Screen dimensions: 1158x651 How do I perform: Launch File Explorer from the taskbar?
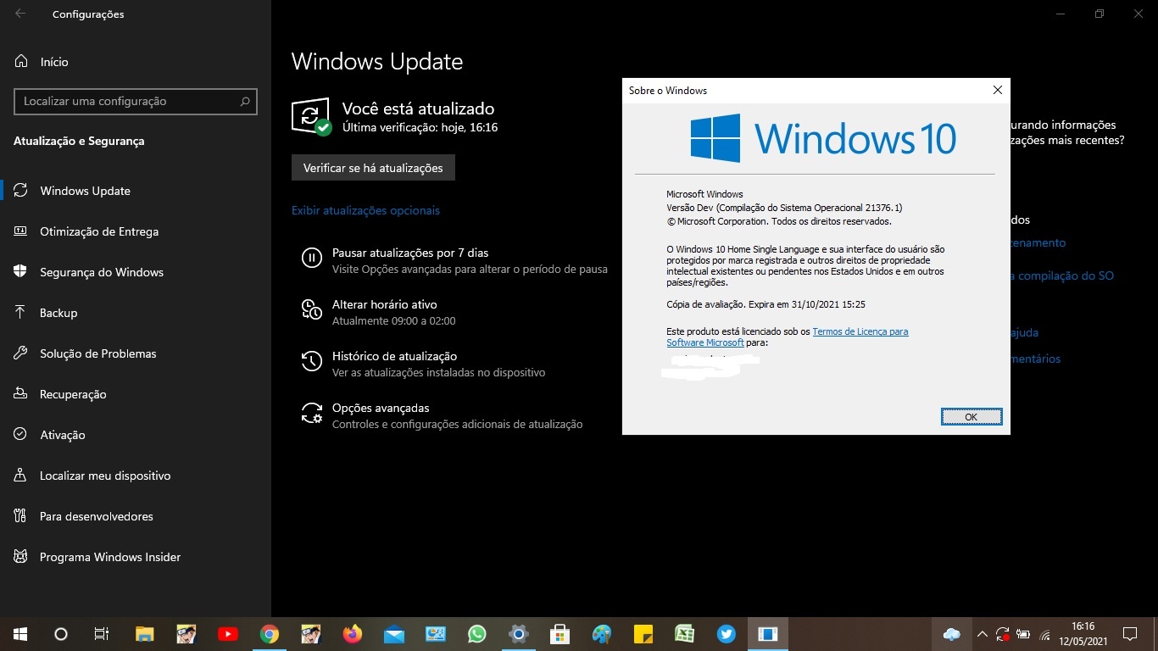pyautogui.click(x=145, y=634)
